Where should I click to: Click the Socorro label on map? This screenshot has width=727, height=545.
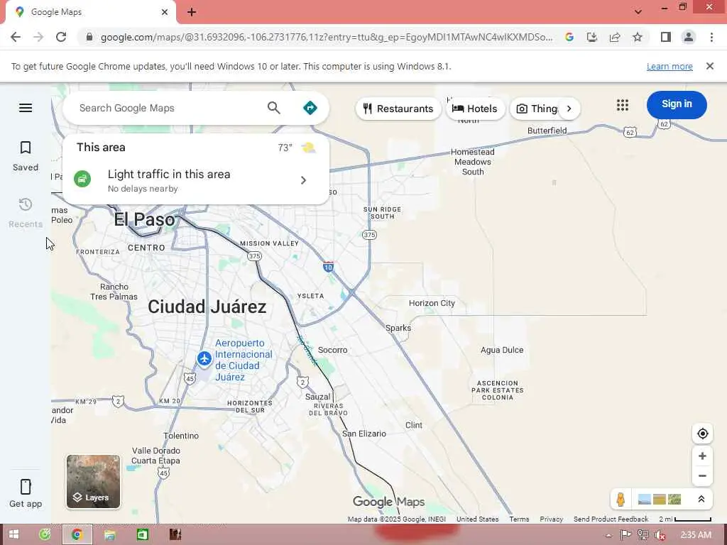(x=332, y=350)
